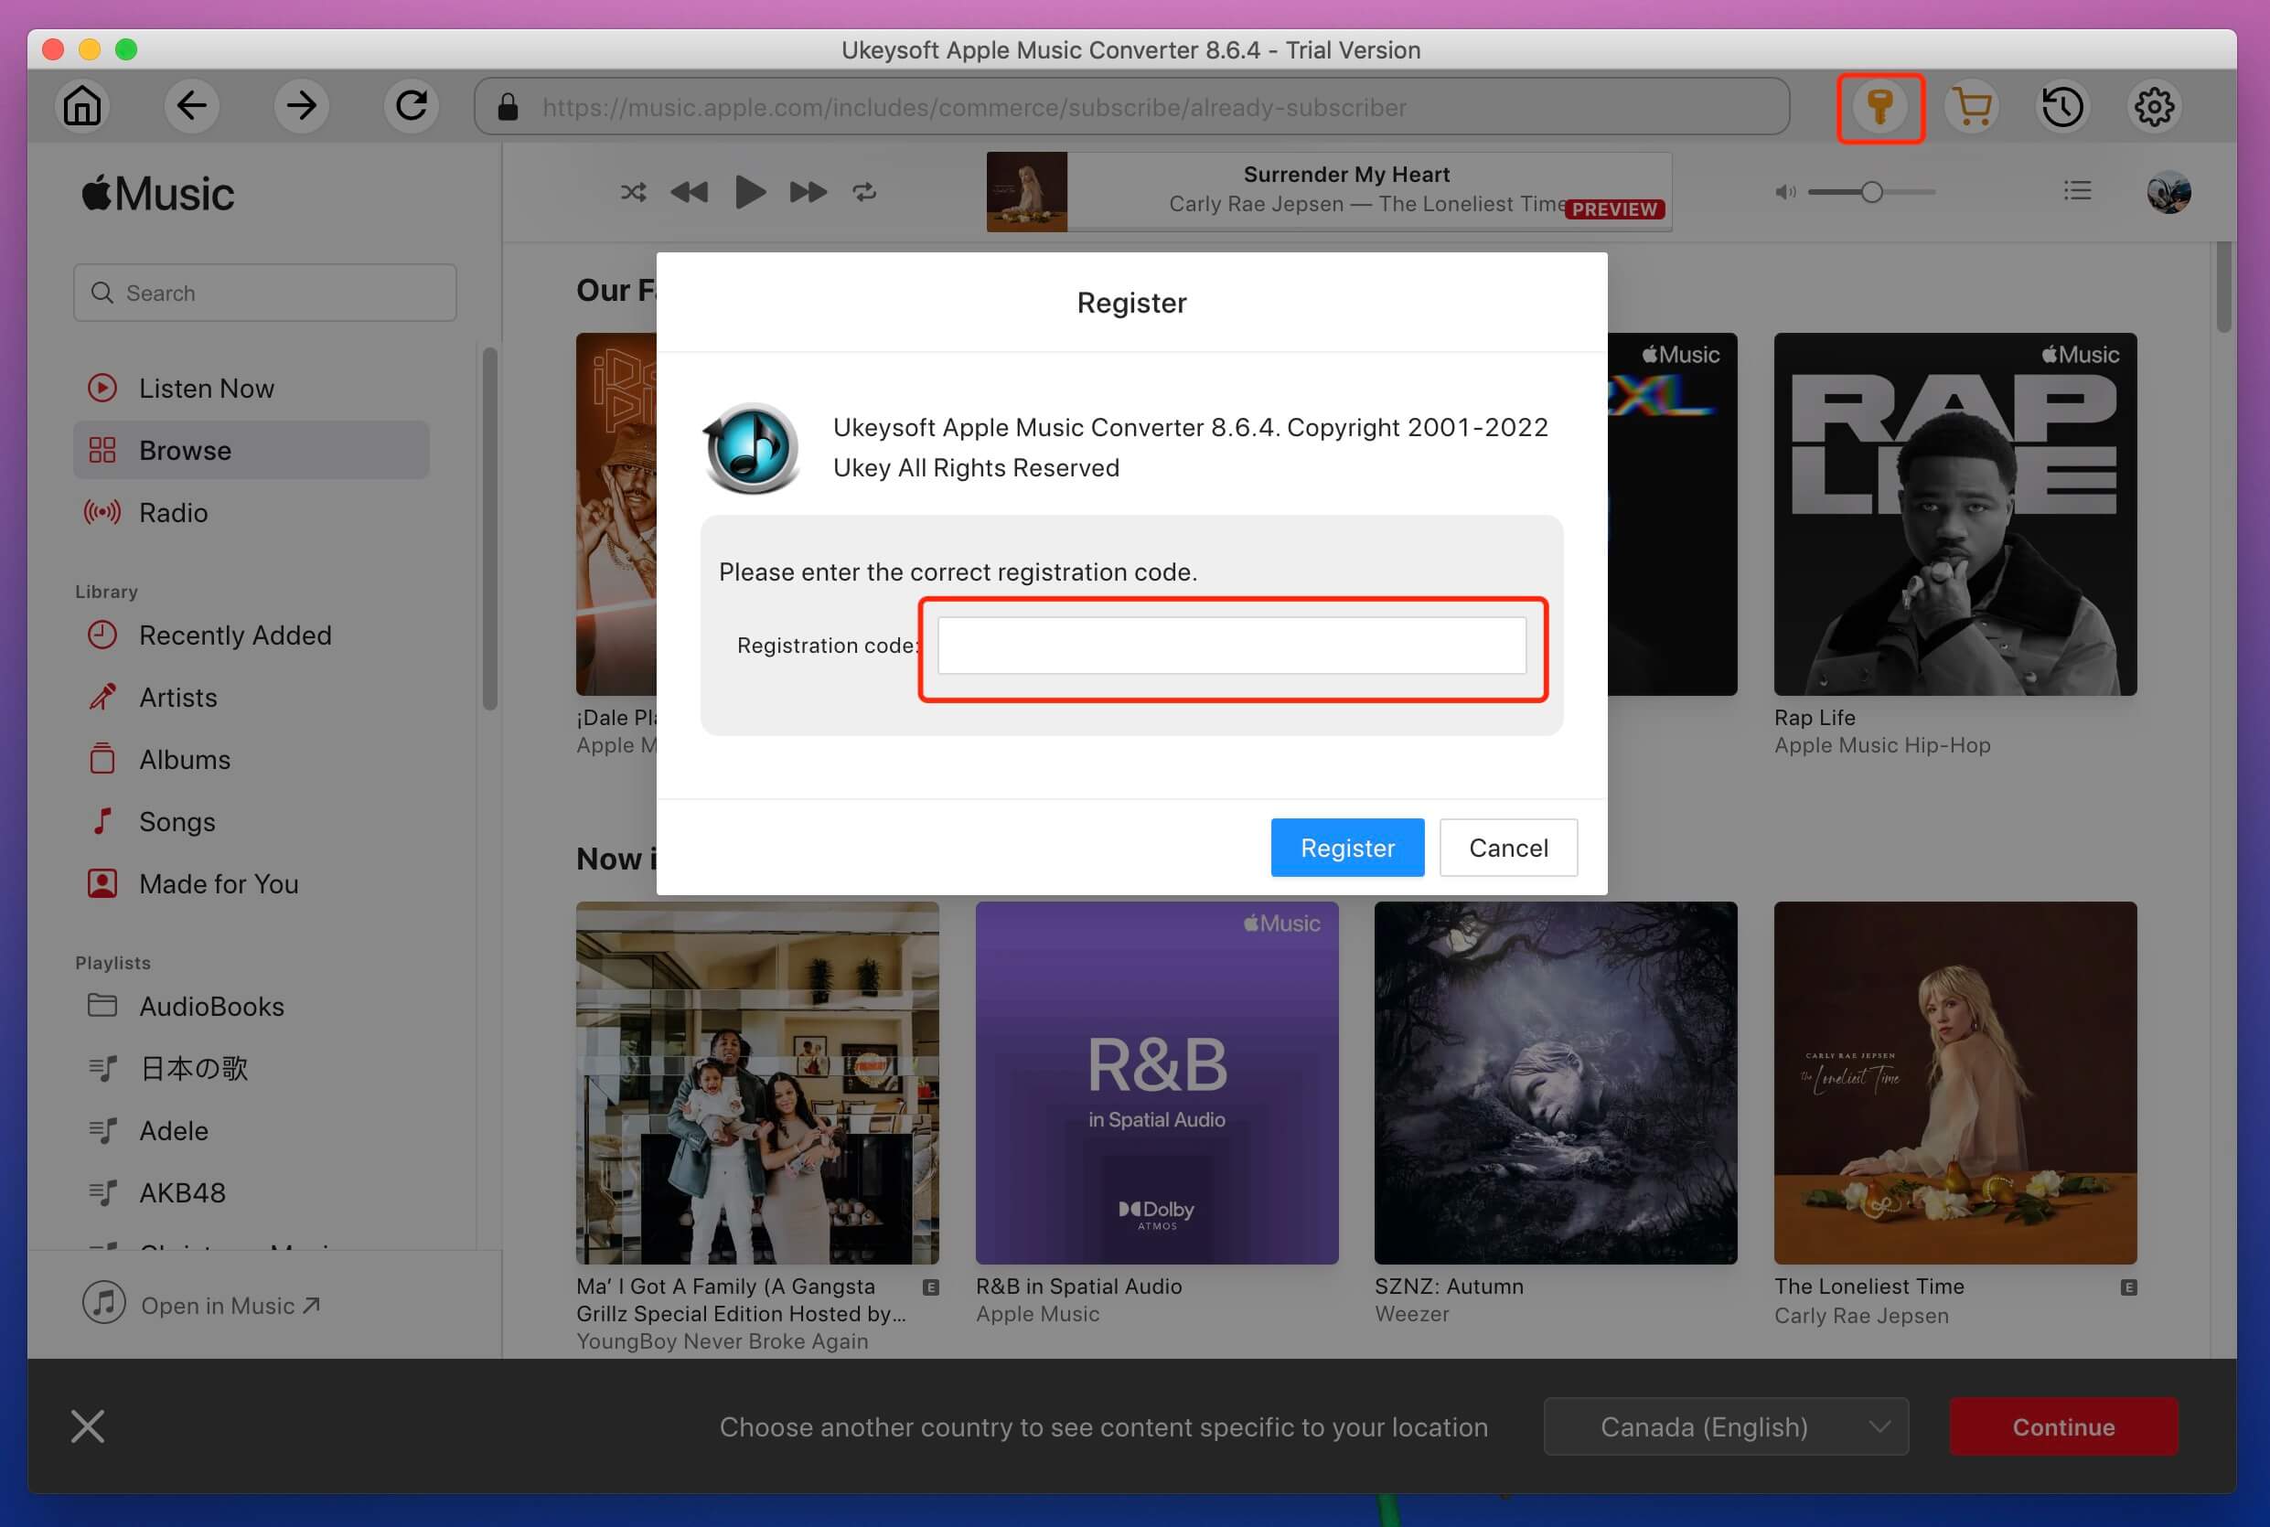This screenshot has height=1527, width=2270.
Task: Expand the Artists library section
Action: coord(177,697)
